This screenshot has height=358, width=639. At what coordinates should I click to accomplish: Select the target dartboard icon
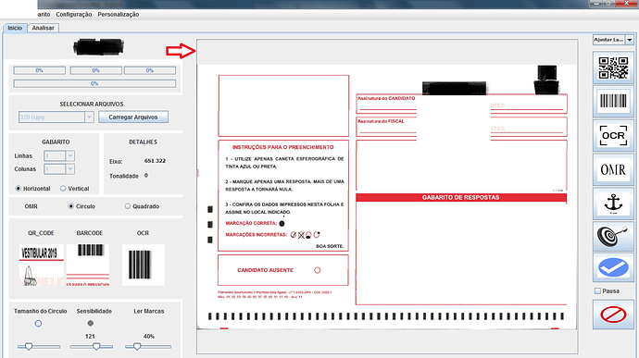(613, 236)
